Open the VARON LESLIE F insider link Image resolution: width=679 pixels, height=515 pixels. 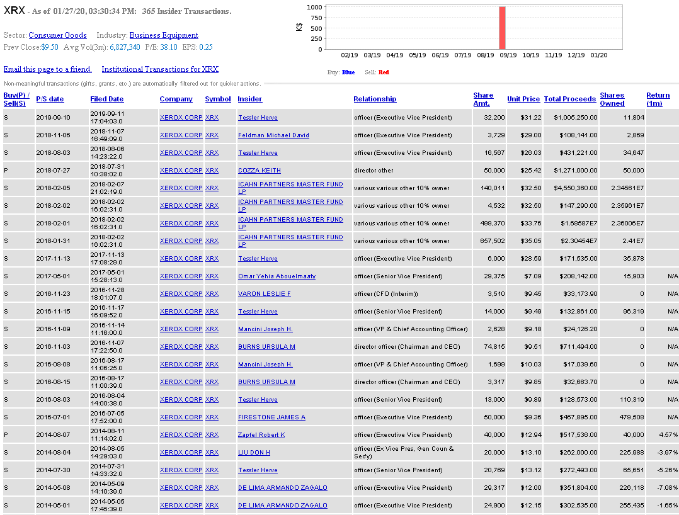(265, 294)
